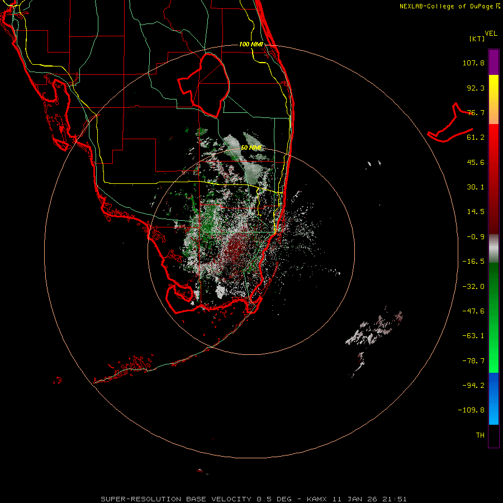The height and width of the screenshot is (503, 503).
Task: Click the [KT] units label
Action: [477, 39]
